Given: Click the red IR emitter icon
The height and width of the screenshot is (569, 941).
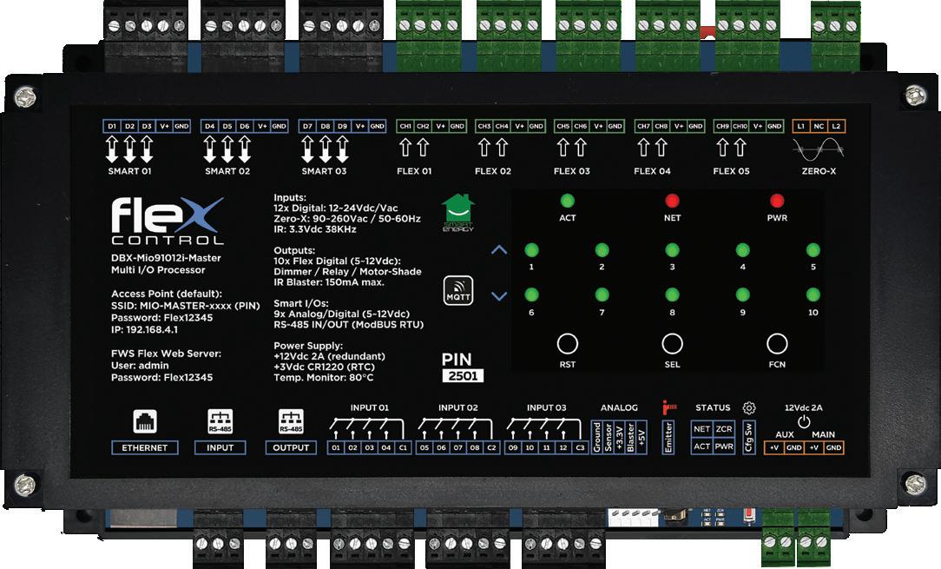Looking at the screenshot, I should click(x=668, y=407).
